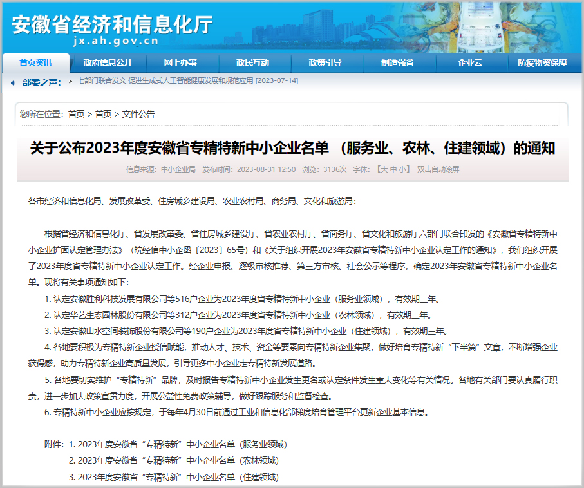Set font size to 大
Image resolution: width=584 pixels, height=488 pixels.
(382, 169)
